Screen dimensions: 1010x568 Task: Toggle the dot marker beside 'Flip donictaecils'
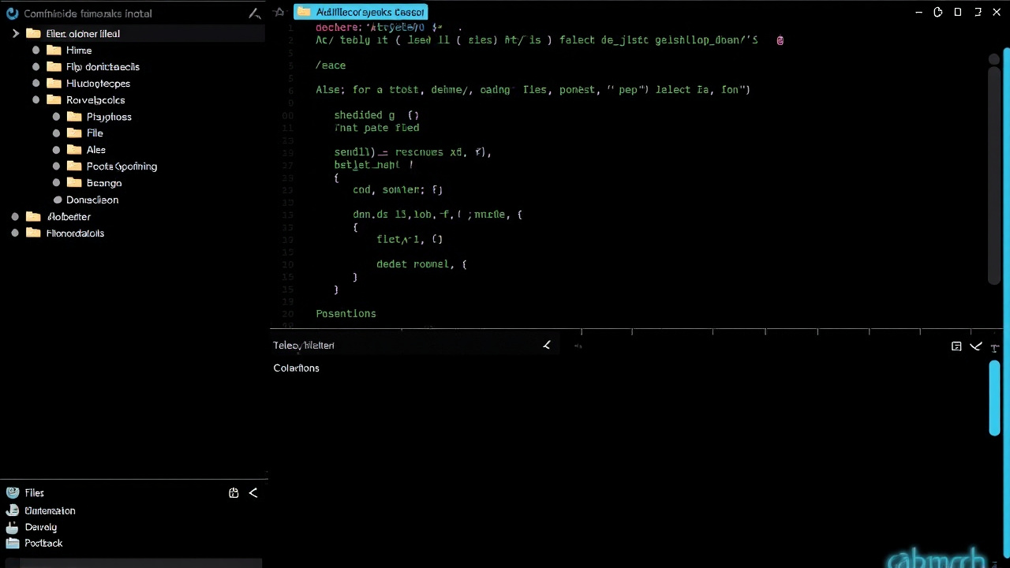36,67
